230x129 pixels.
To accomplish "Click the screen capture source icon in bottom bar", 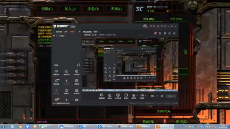I will click(x=102, y=96).
